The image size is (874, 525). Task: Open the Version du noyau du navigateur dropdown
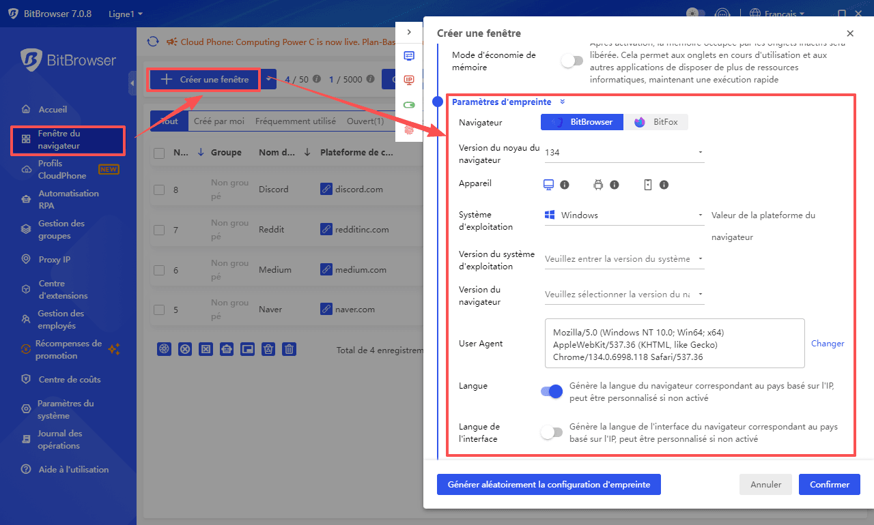[624, 153]
